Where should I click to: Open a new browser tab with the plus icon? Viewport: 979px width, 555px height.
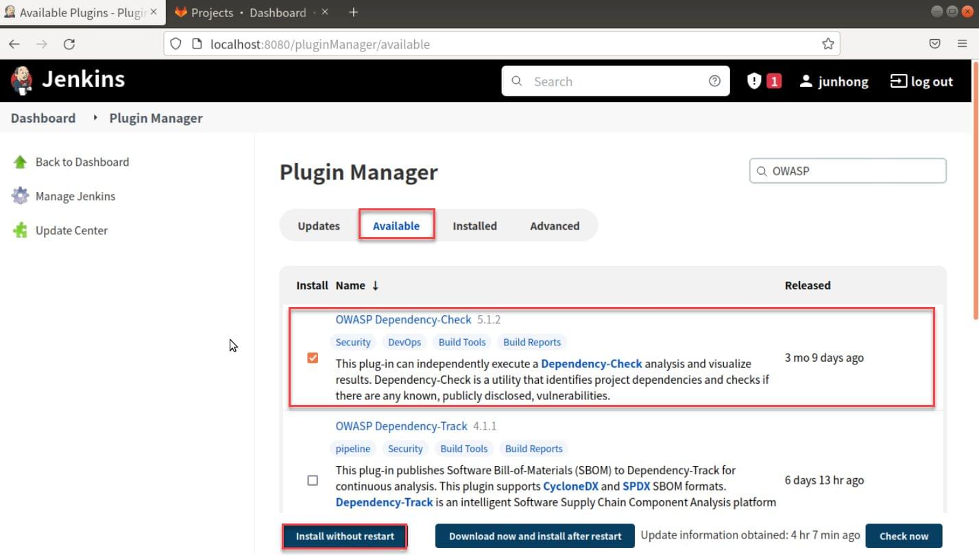point(354,12)
